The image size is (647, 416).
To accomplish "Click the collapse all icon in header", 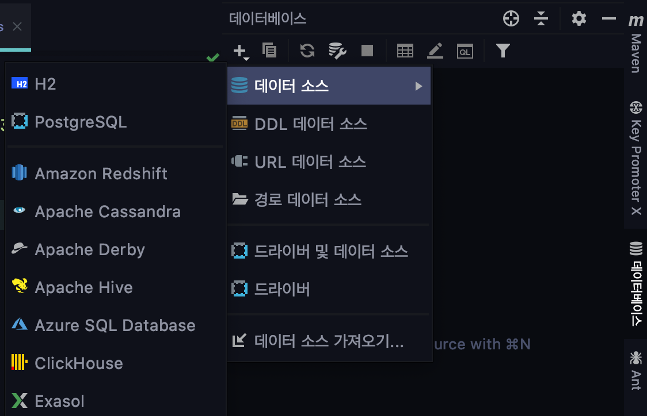I will [541, 18].
